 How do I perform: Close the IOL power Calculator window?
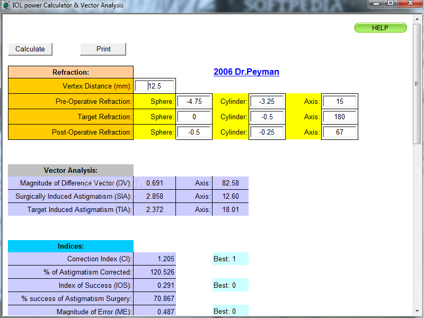pos(410,4)
